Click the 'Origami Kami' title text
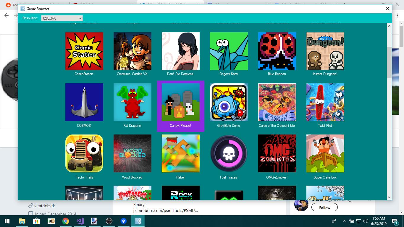The height and width of the screenshot is (227, 404). 229,74
